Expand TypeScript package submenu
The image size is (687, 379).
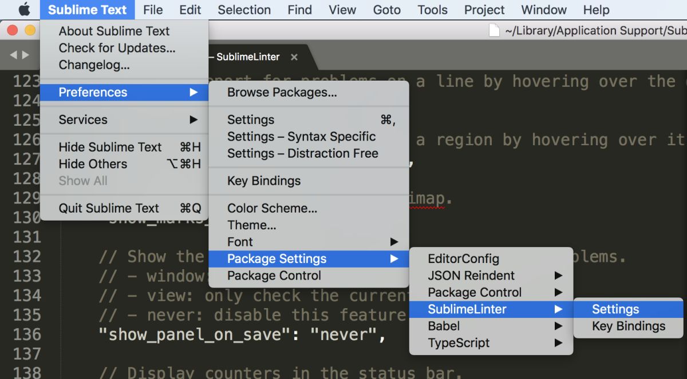coord(491,343)
